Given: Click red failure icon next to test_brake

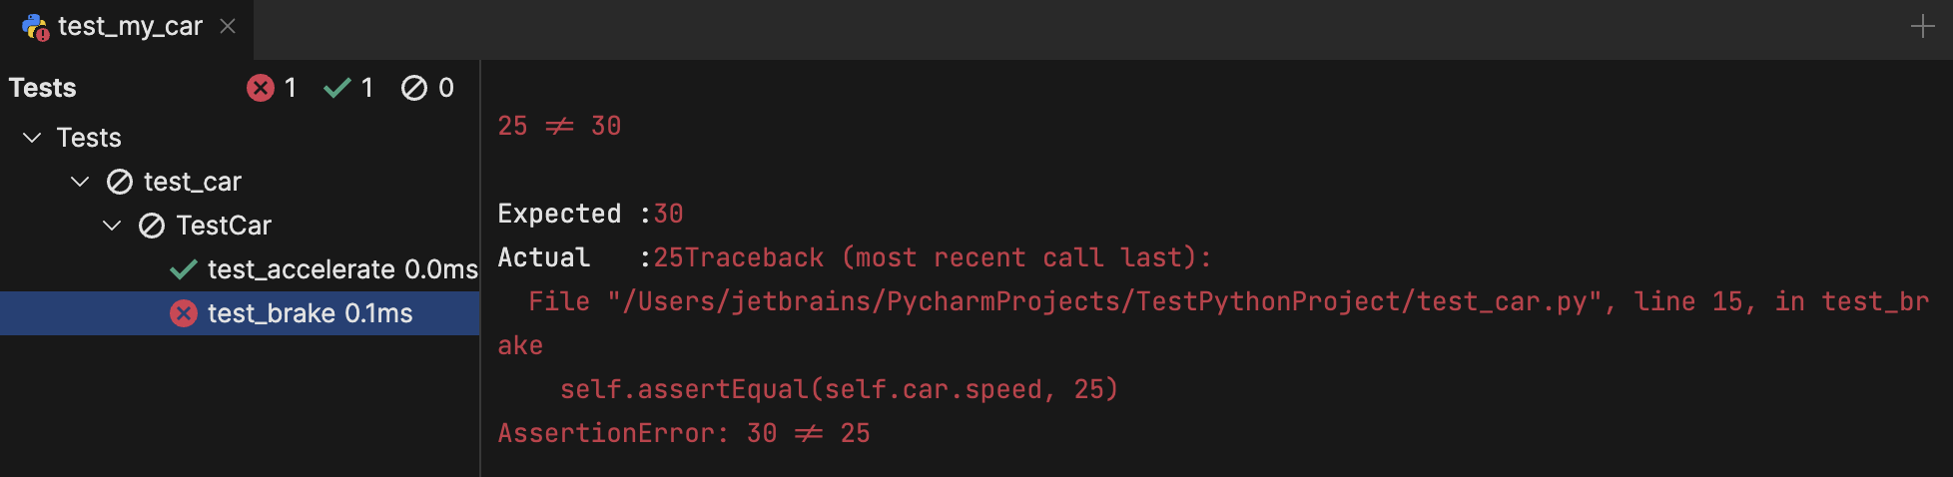Looking at the screenshot, I should click(x=184, y=313).
